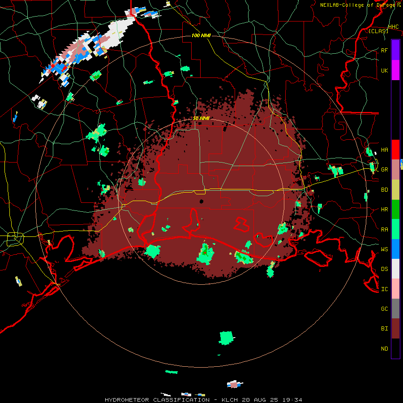Click the "RF" legend label
The height and width of the screenshot is (403, 403).
tap(384, 50)
